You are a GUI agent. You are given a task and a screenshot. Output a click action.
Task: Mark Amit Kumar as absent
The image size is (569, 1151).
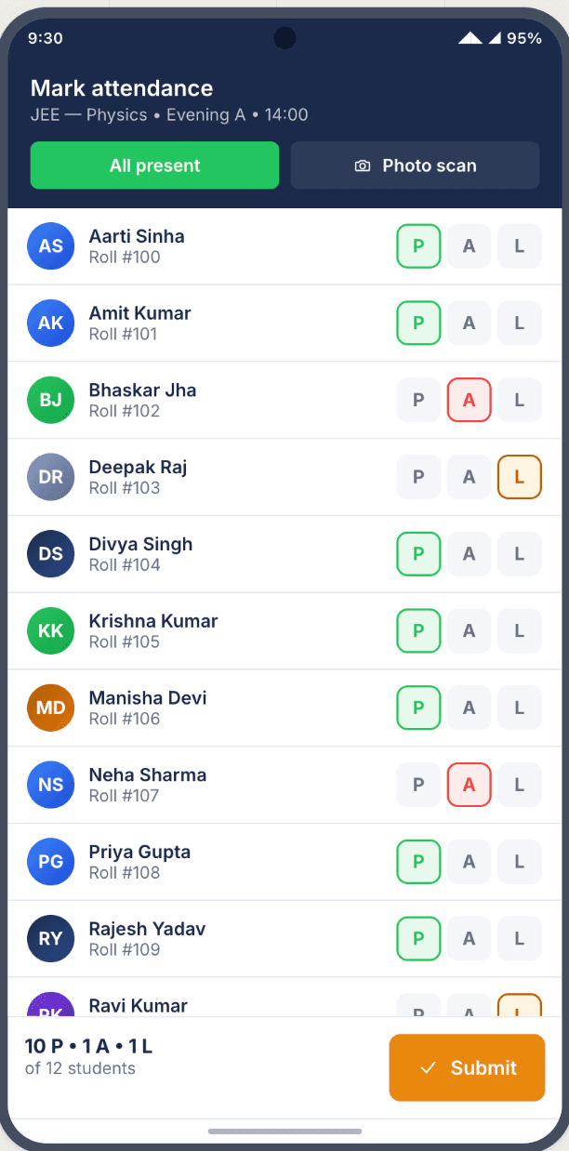click(469, 323)
